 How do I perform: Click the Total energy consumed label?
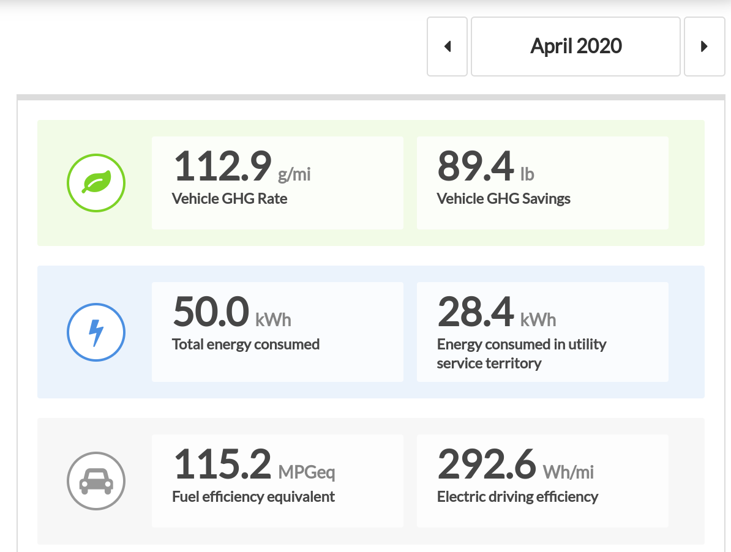coord(246,345)
